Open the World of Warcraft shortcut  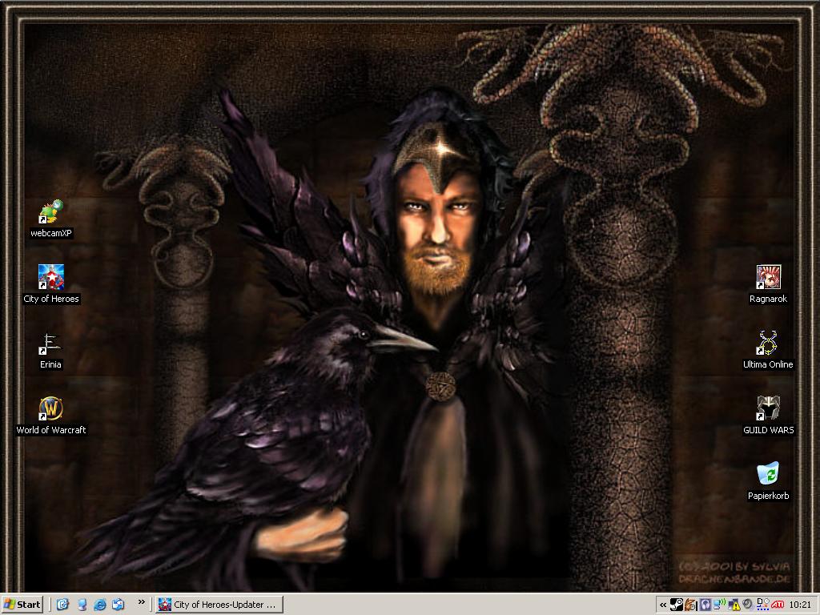point(51,409)
